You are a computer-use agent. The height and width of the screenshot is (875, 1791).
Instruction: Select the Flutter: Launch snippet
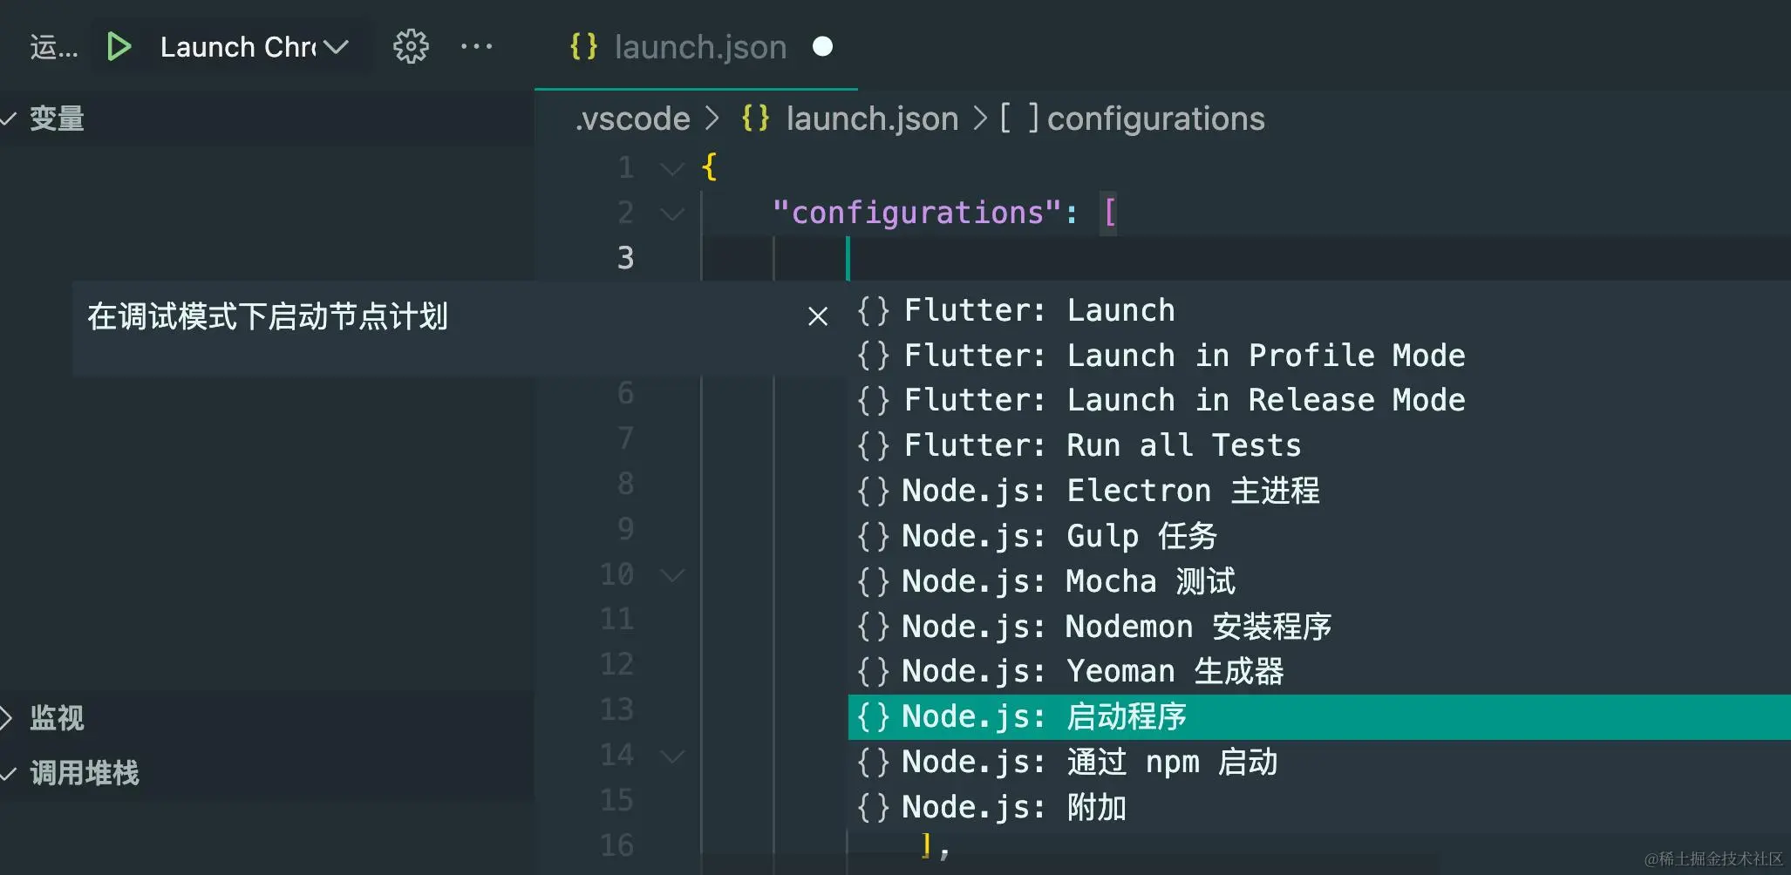pyautogui.click(x=1319, y=311)
